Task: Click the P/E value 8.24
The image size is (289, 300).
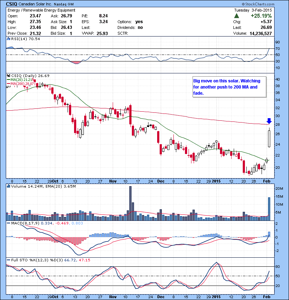Action: coord(103,16)
